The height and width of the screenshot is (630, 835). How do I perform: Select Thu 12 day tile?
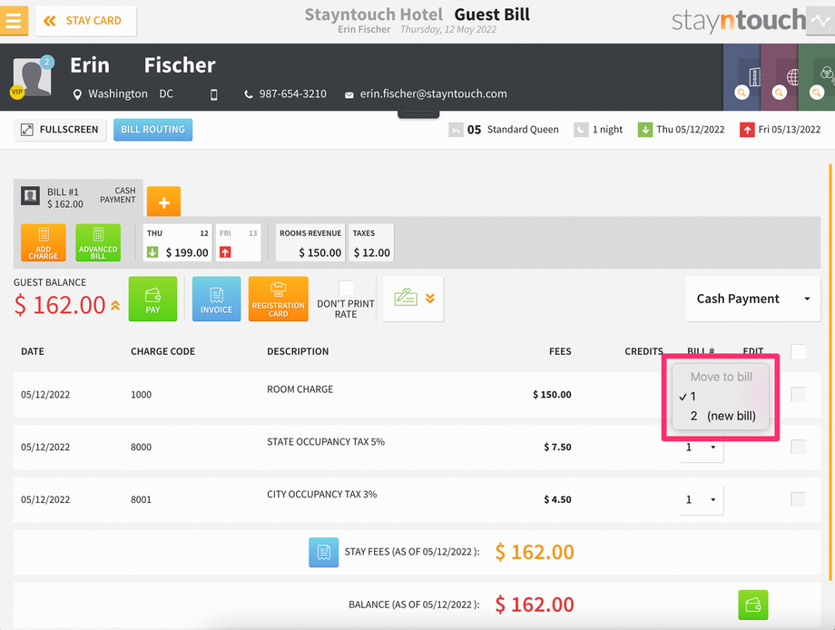tap(177, 243)
